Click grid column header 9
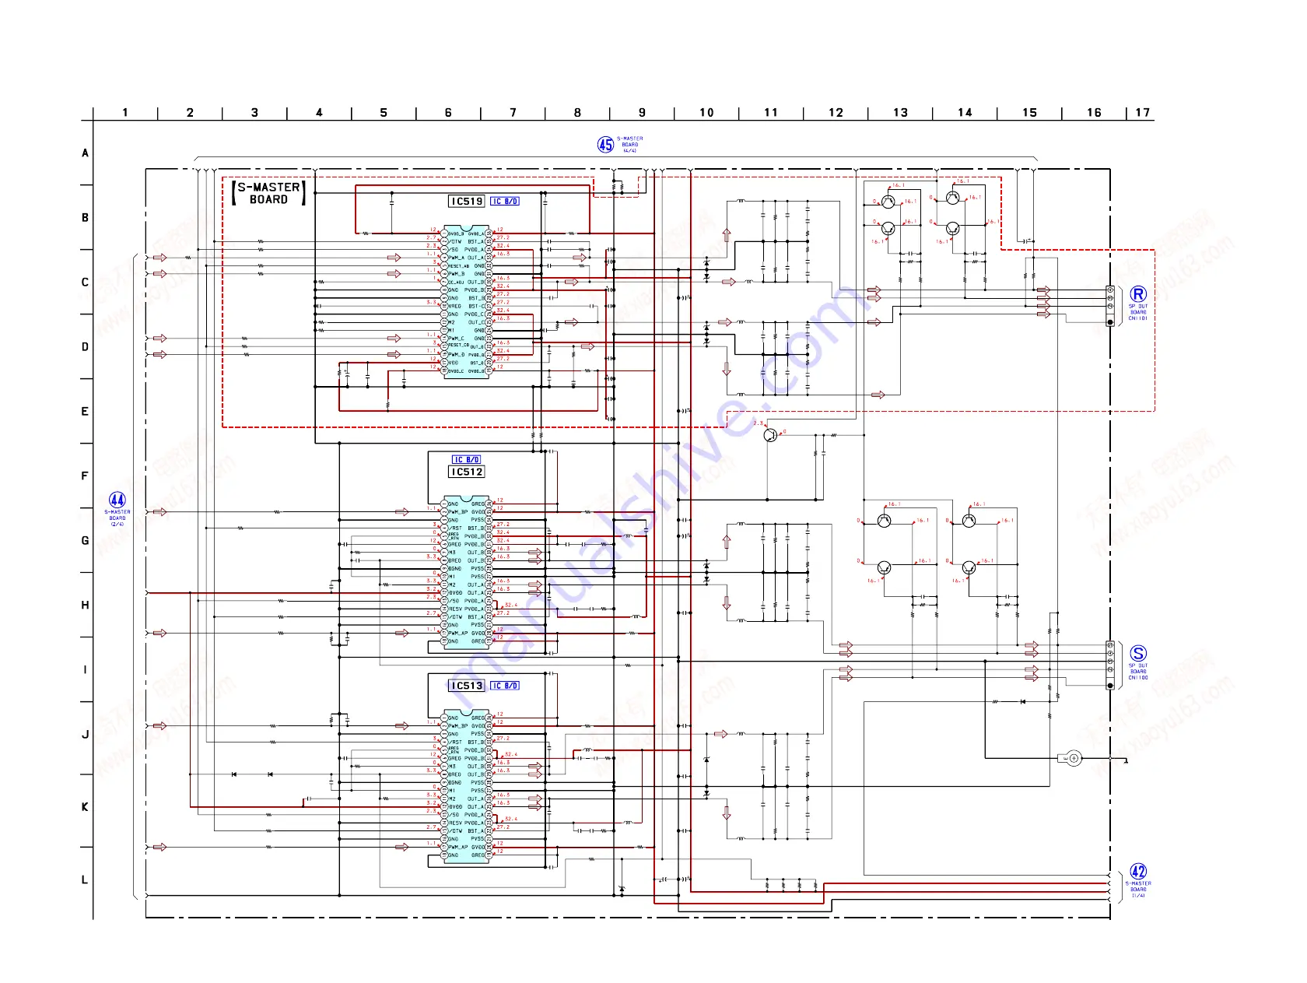 [642, 113]
